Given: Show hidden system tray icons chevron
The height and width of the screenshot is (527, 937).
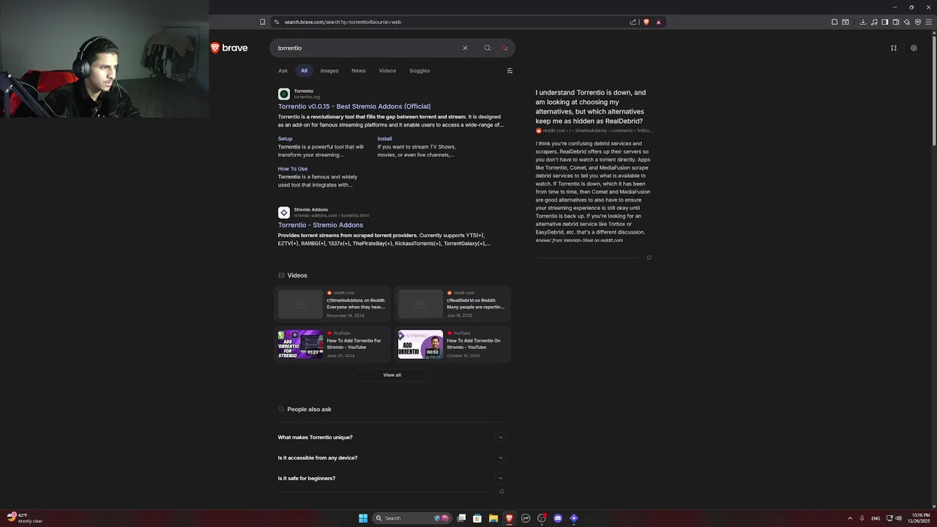Looking at the screenshot, I should pos(850,518).
